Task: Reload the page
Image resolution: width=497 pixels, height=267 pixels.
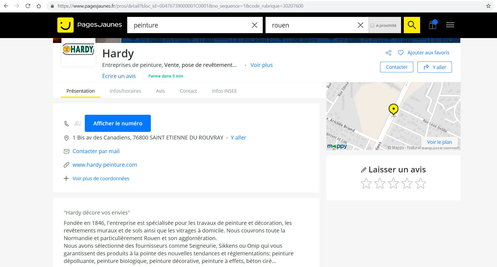Action: [x=28, y=6]
